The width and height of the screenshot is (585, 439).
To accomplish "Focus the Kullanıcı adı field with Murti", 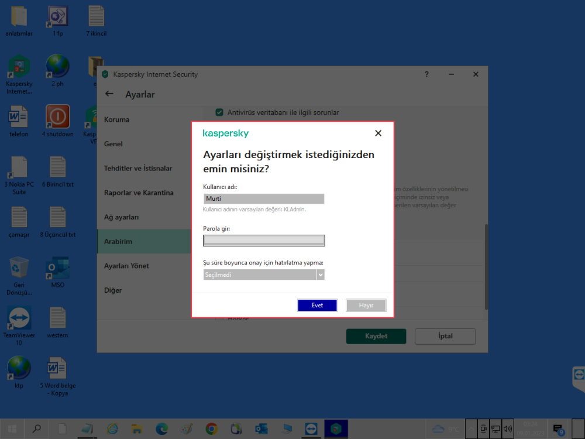I will tap(264, 198).
